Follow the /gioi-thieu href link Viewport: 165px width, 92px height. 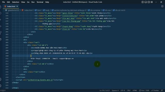tap(68, 13)
